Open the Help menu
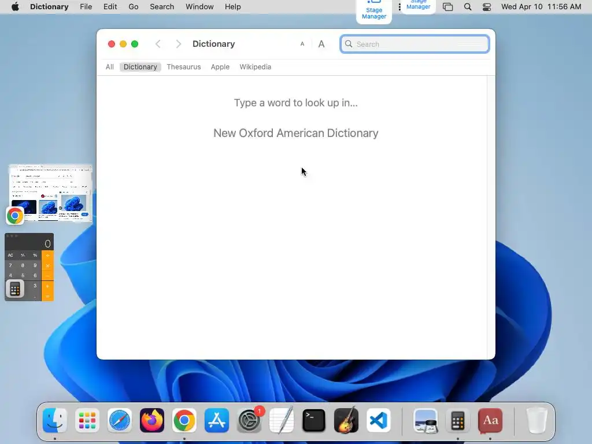The image size is (592, 444). pyautogui.click(x=232, y=7)
